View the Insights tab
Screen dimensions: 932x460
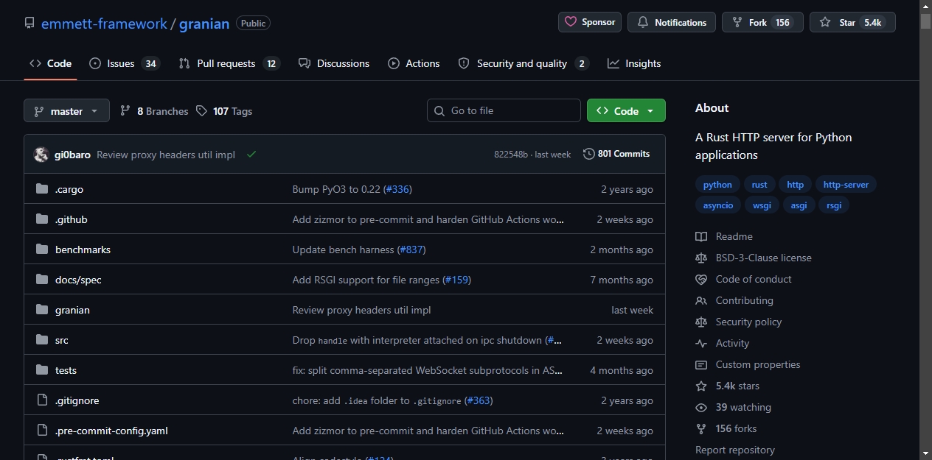pyautogui.click(x=634, y=63)
